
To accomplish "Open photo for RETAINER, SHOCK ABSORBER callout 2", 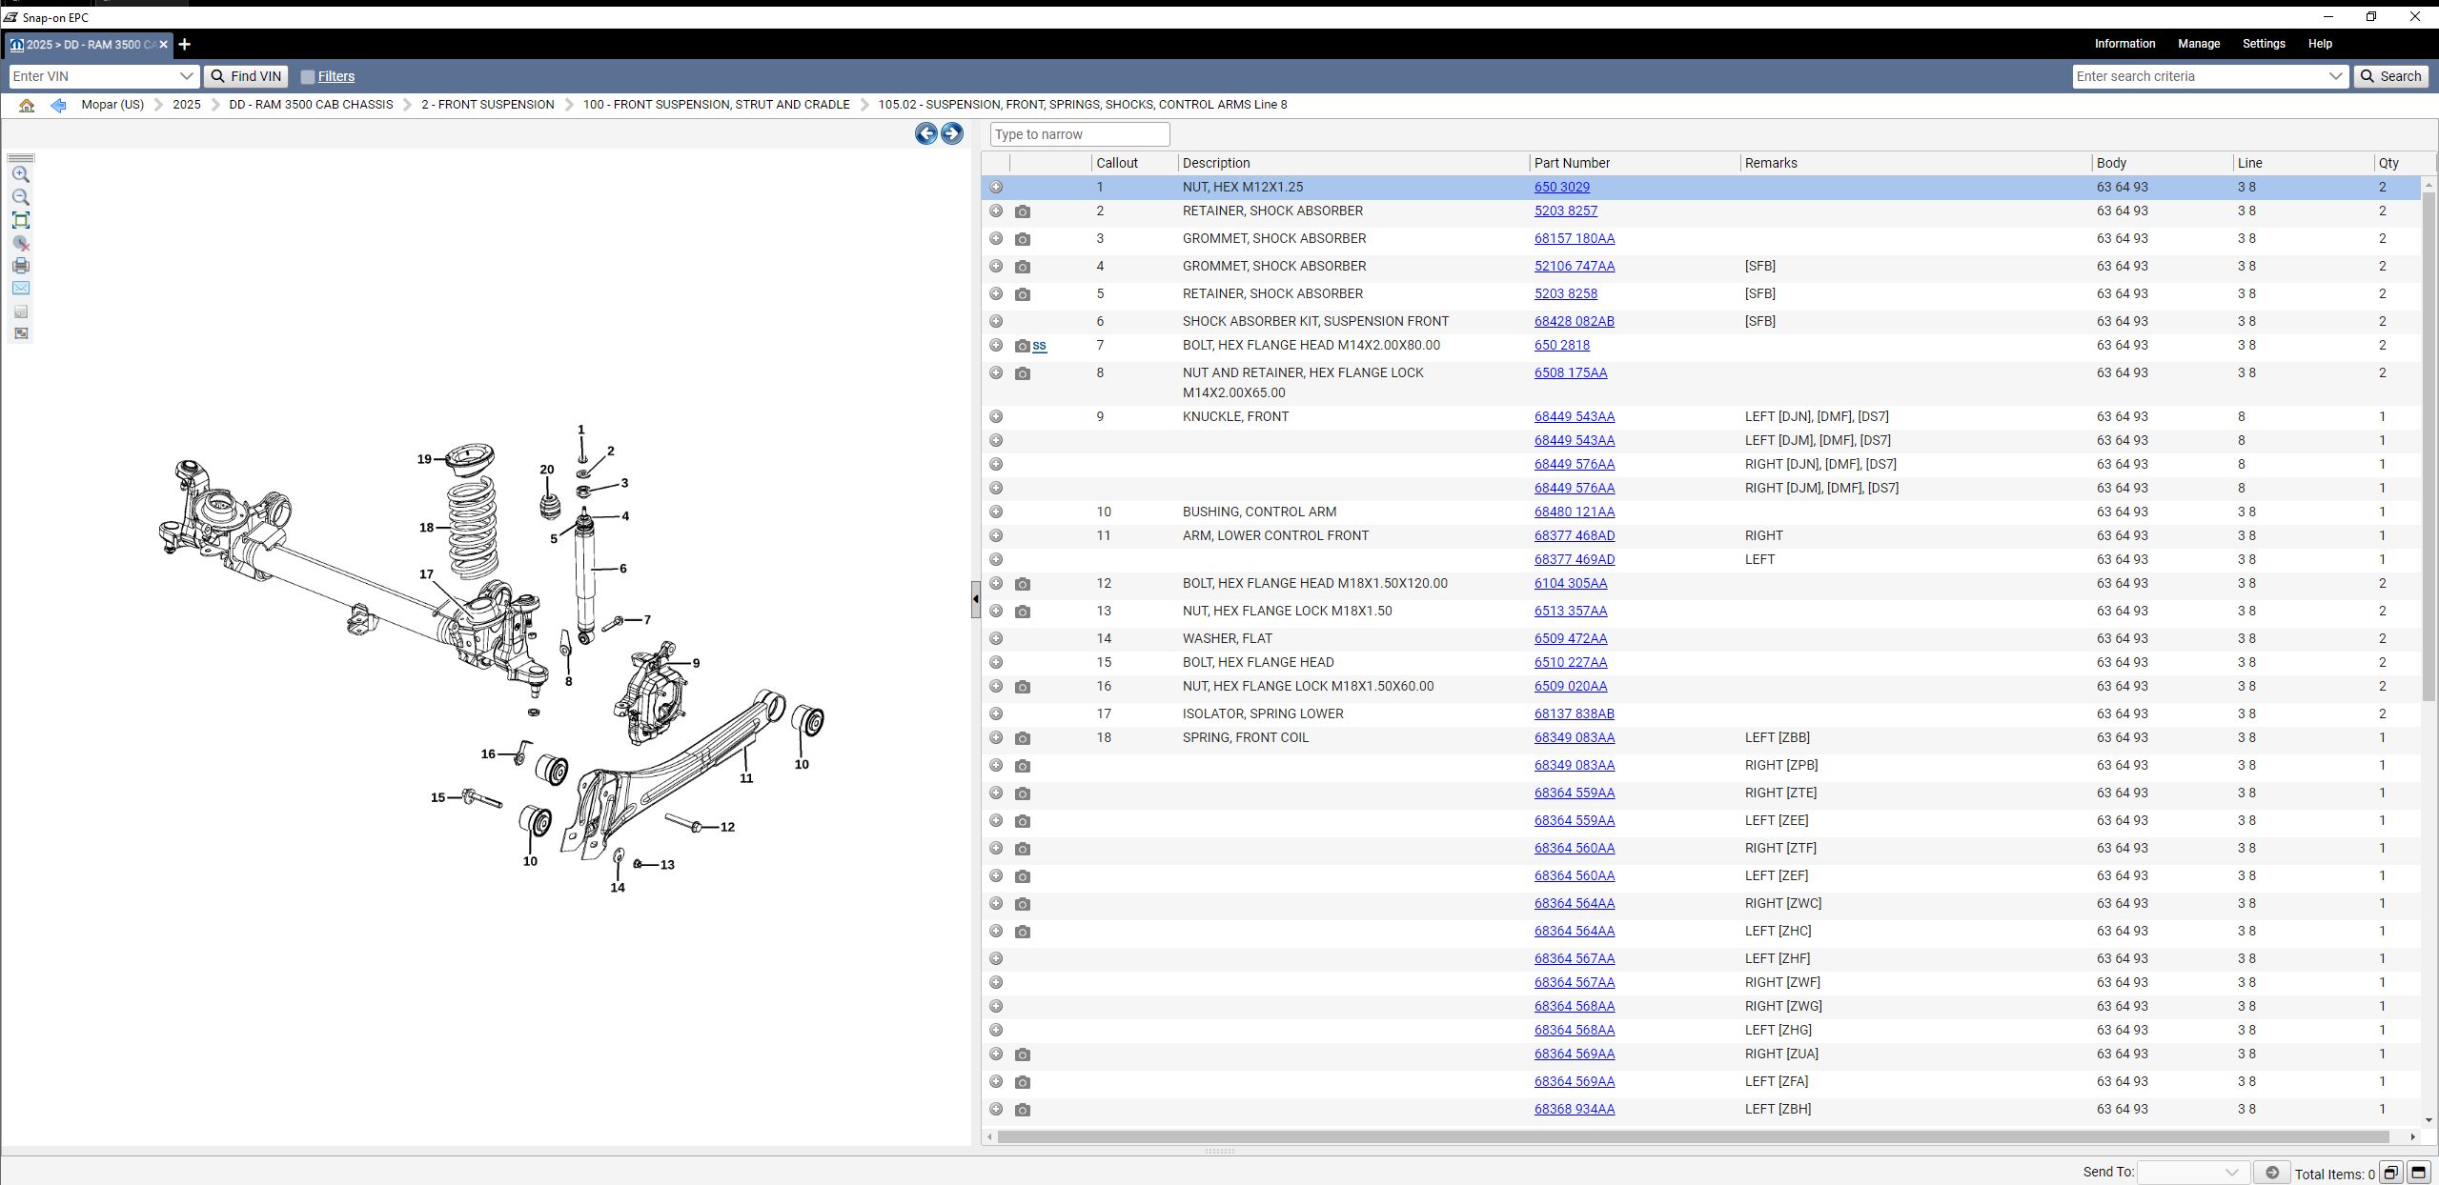I will 1022,211.
